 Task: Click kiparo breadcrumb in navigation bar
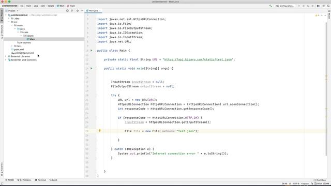51,6
